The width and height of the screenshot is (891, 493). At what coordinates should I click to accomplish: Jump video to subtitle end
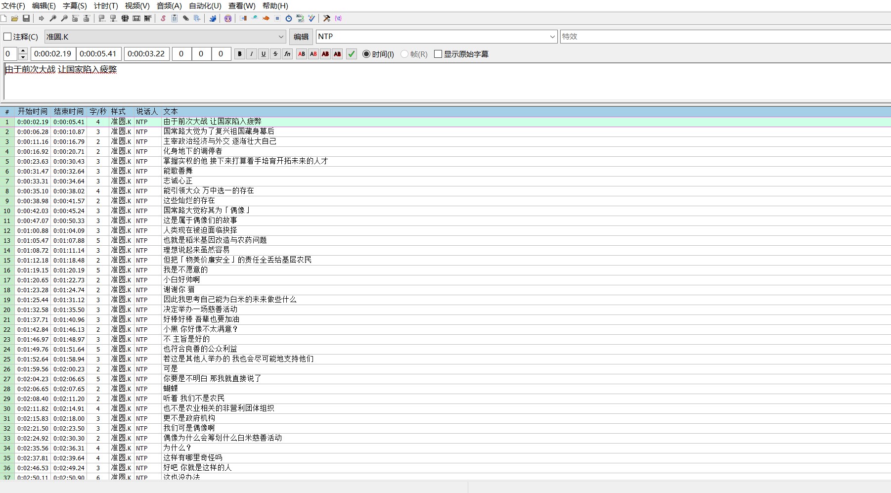coord(87,18)
